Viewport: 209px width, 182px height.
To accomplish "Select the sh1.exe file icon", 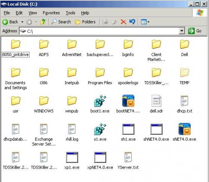I will (x=128, y=129).
